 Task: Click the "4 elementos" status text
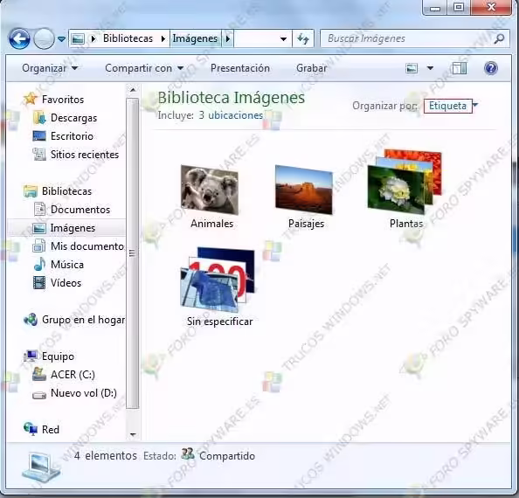[x=105, y=456]
